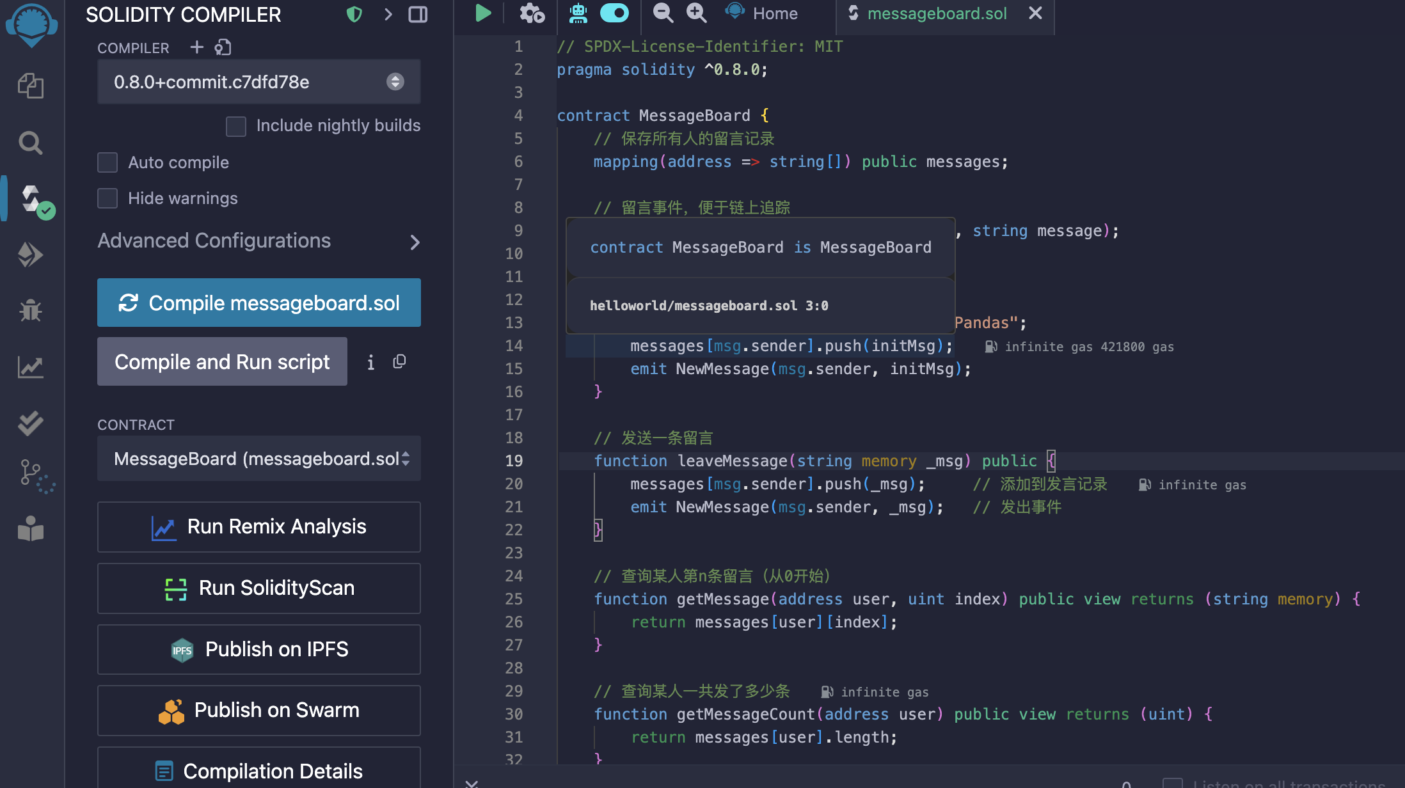This screenshot has width=1405, height=788.
Task: Click the helloworld/messageboard.sol 3:0 reference link
Action: [709, 306]
